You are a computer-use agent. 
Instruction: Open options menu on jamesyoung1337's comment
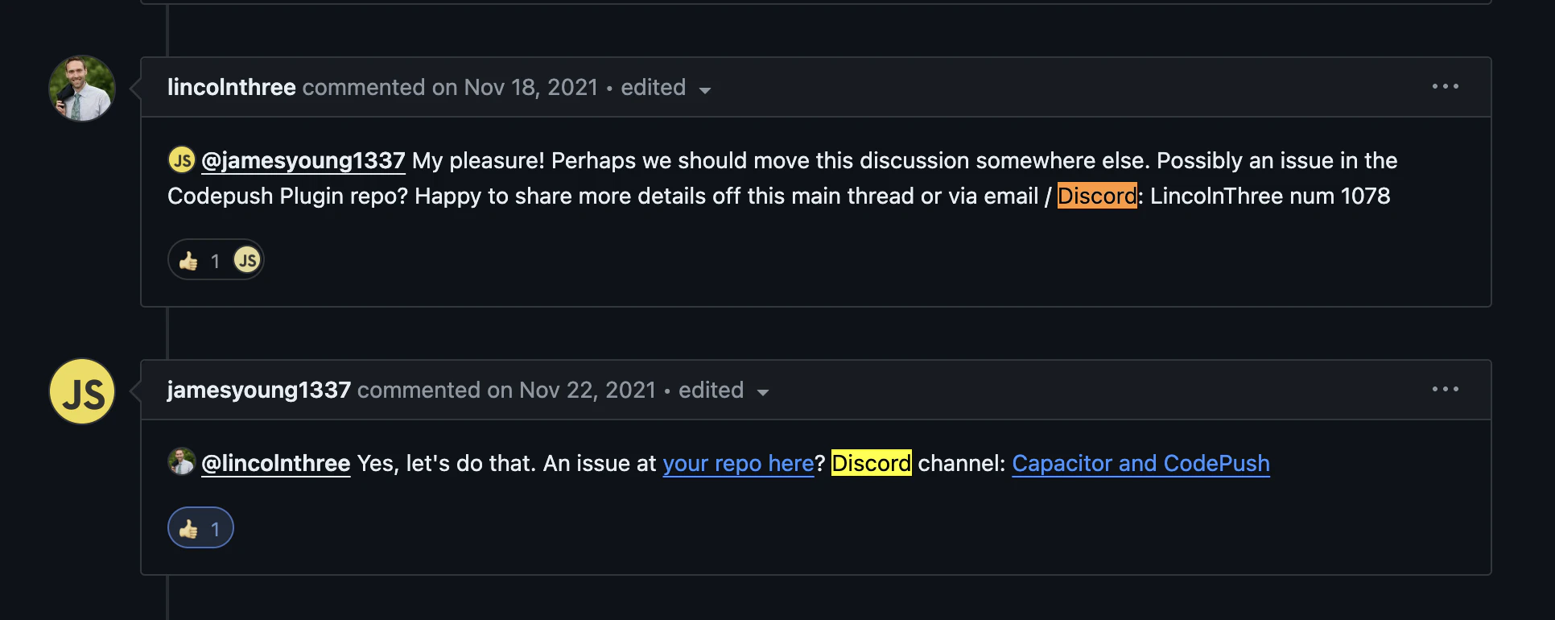pos(1445,389)
